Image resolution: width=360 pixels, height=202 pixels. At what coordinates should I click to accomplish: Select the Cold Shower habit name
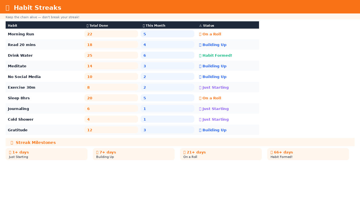pos(21,120)
